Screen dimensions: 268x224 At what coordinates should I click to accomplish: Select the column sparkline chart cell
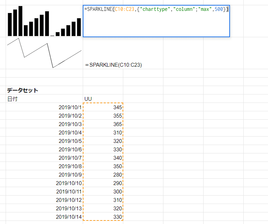[44, 21]
